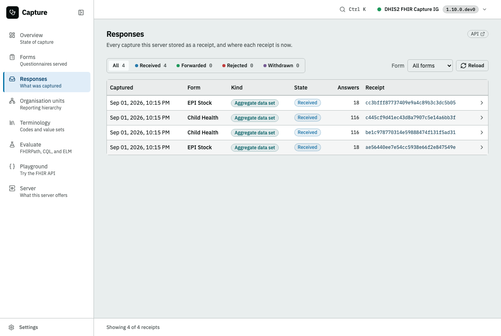Click the search magnifier icon

click(342, 9)
